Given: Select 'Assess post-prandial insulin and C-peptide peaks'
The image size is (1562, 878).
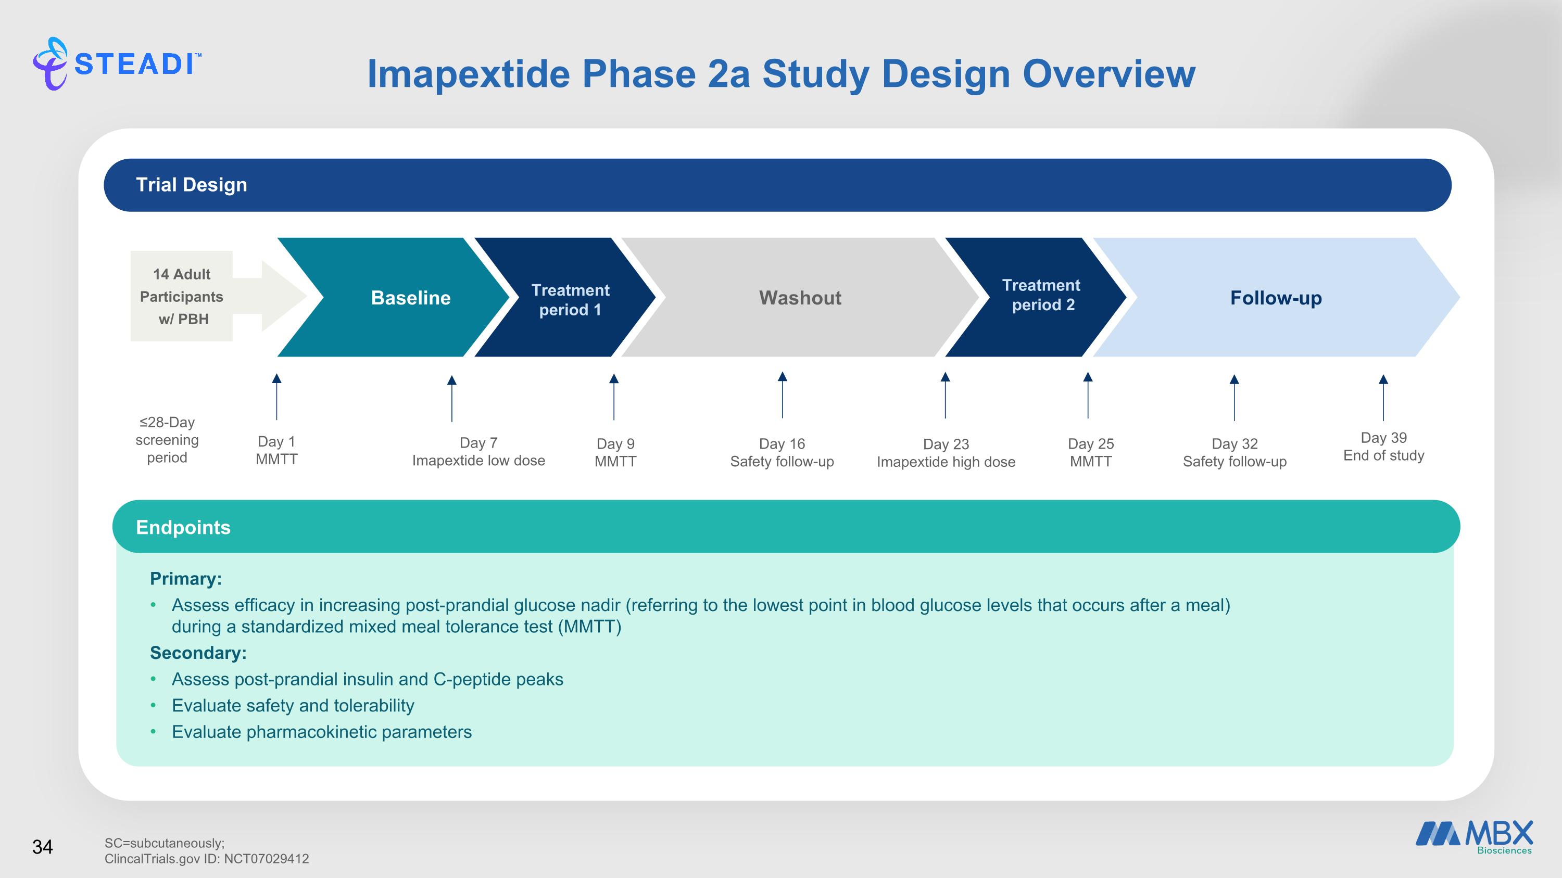Looking at the screenshot, I should (368, 679).
